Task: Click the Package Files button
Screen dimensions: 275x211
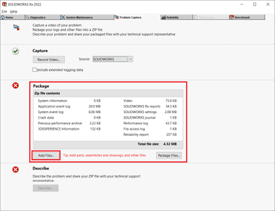Action: pos(169,155)
